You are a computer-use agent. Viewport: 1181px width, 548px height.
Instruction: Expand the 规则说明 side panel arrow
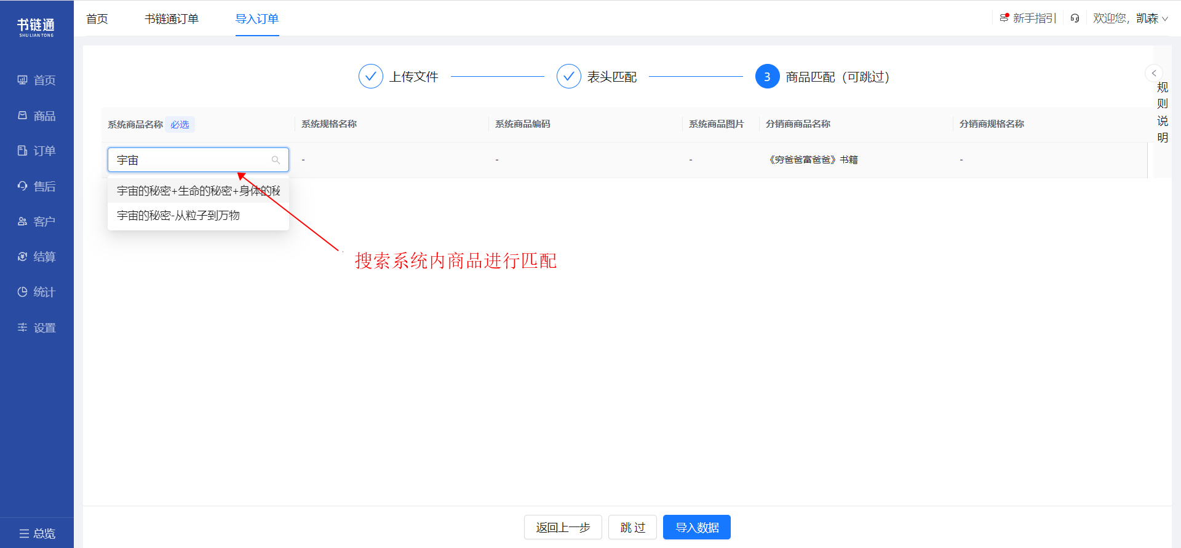(x=1154, y=73)
